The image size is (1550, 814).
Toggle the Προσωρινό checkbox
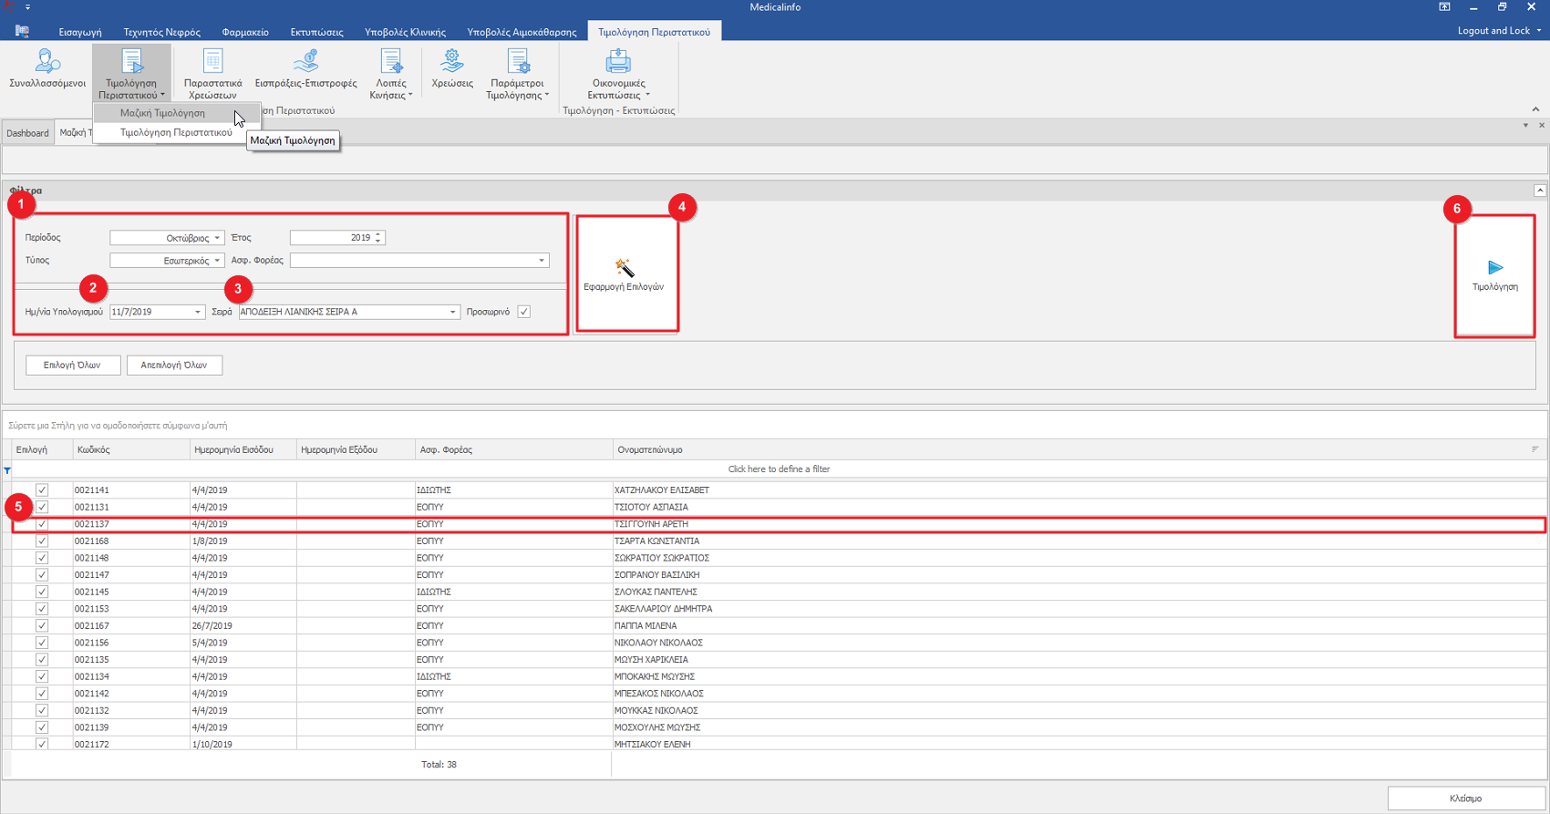pos(524,312)
